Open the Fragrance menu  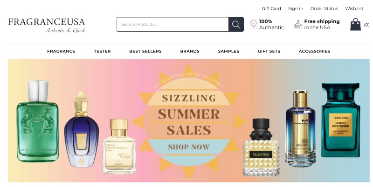point(61,51)
